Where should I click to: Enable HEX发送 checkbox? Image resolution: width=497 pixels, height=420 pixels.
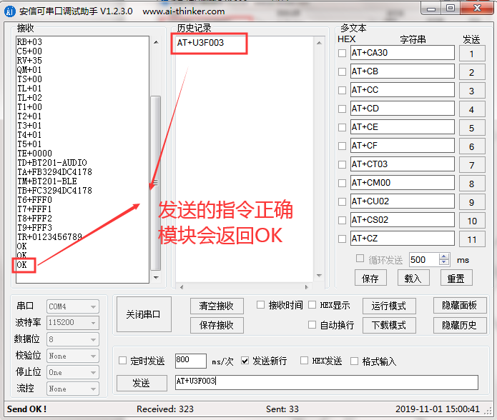click(305, 361)
